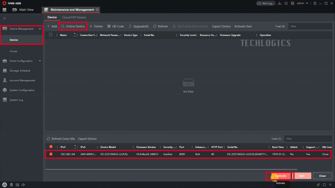Screen dimensions: 335x188
Task: Click the Activate button
Action: tap(280, 176)
